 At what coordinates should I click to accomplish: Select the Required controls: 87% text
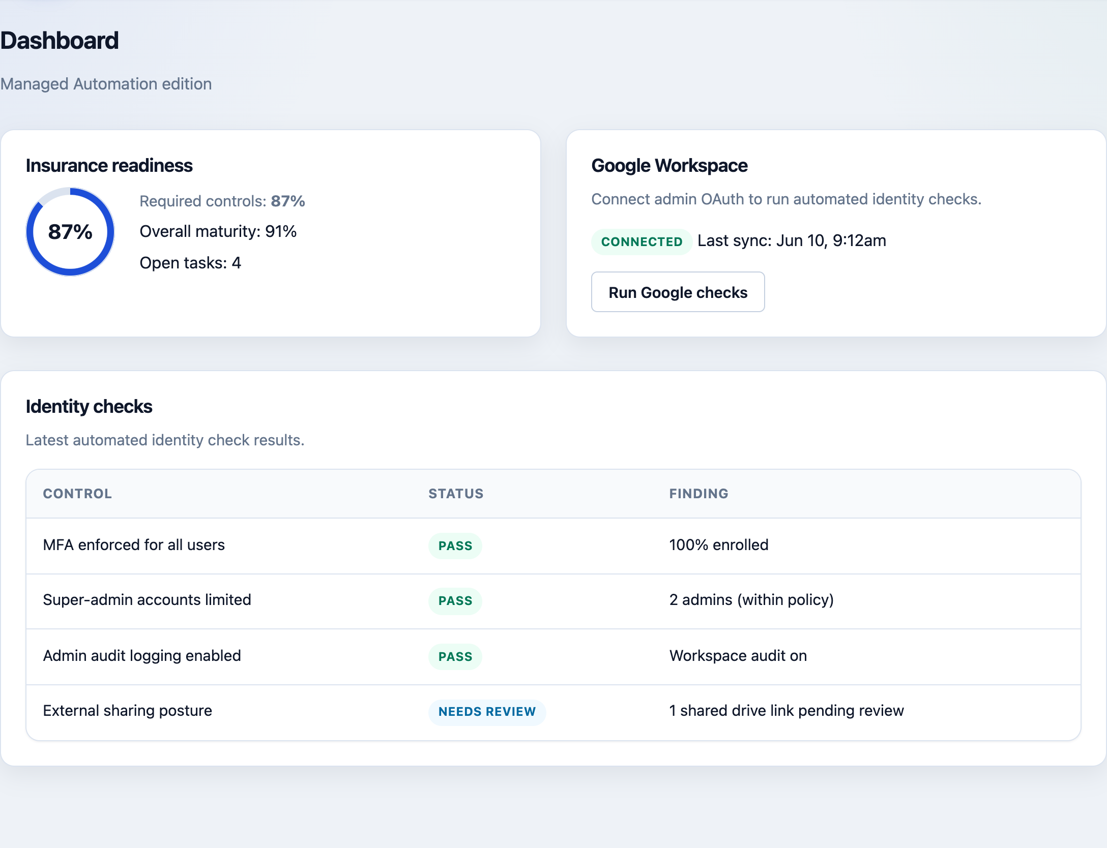coord(222,201)
